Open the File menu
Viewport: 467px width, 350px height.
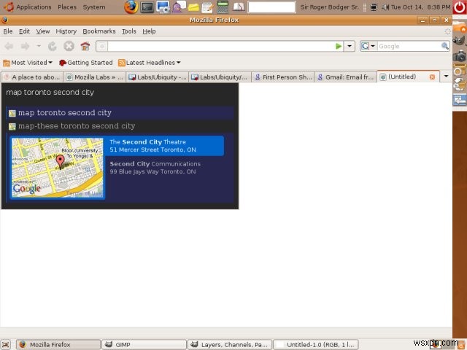pyautogui.click(x=8, y=31)
